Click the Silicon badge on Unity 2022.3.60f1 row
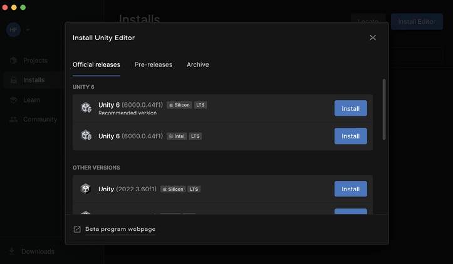This screenshot has height=264, width=453. point(173,189)
